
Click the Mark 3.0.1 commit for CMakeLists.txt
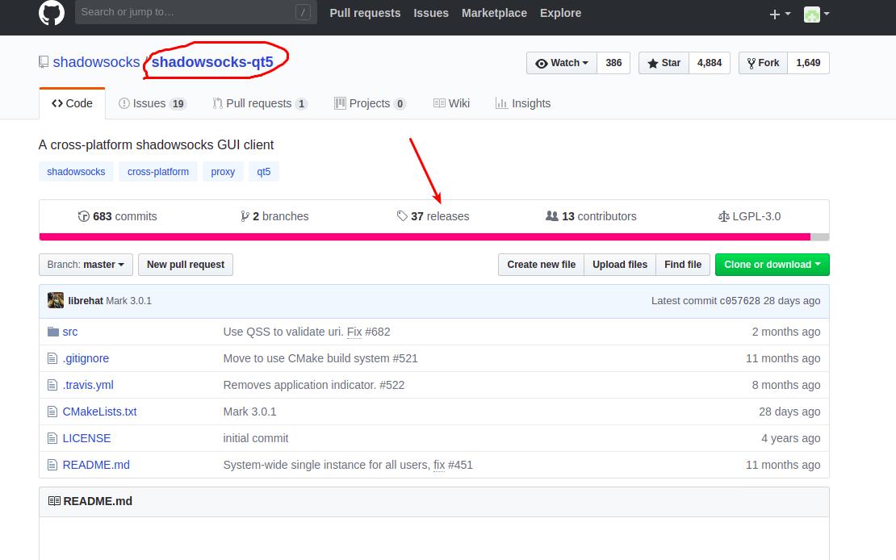[x=249, y=412]
